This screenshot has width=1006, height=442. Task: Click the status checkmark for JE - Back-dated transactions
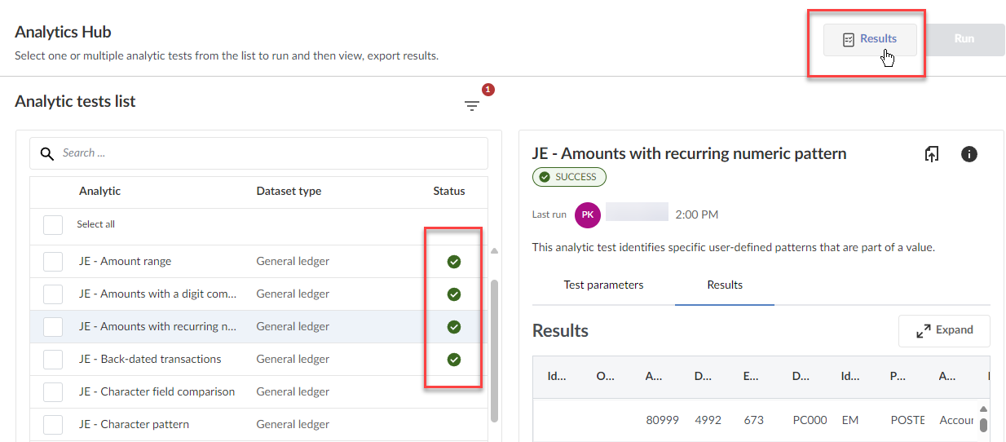(x=454, y=360)
